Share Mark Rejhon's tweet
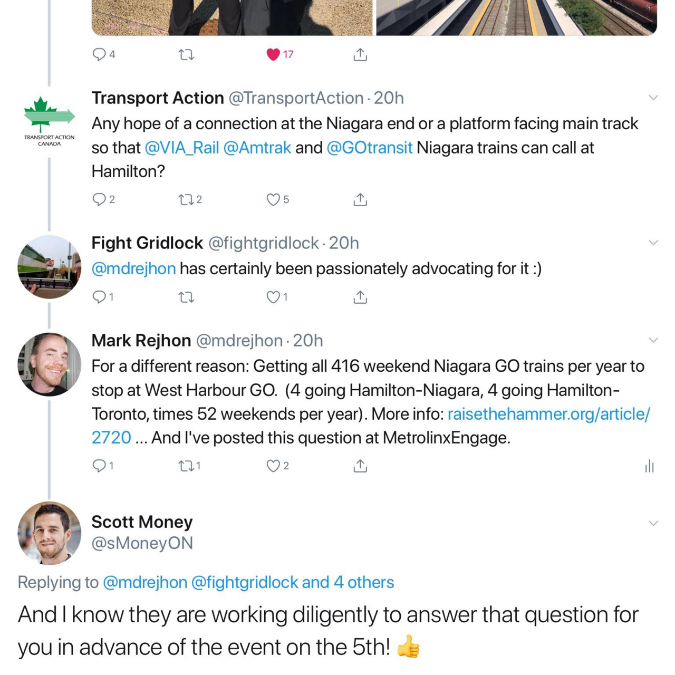The image size is (675, 675). click(x=360, y=466)
